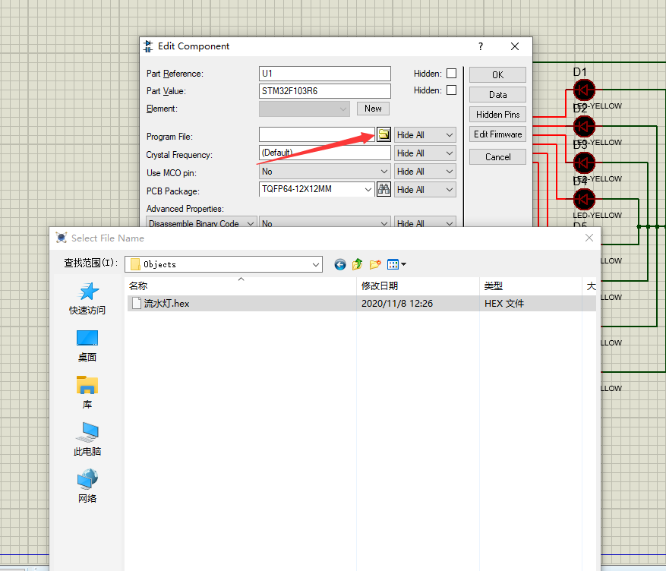Toggle Hidden checkbox for Part Value
The image size is (666, 571).
coord(452,90)
